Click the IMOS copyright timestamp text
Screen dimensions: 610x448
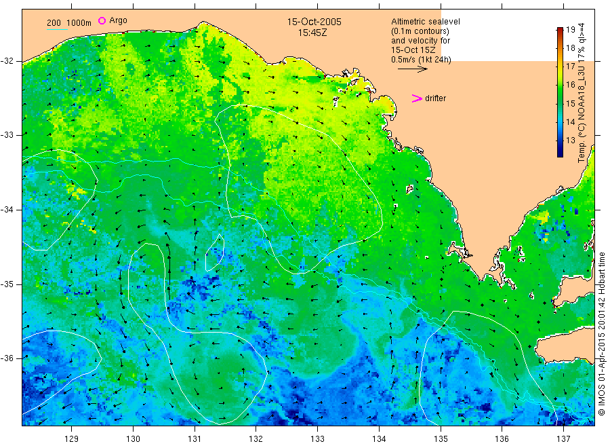[x=601, y=333]
